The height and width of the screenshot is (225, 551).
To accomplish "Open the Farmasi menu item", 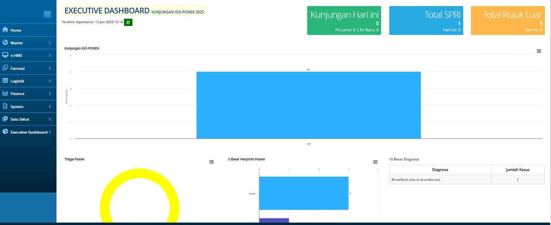I will click(x=28, y=68).
